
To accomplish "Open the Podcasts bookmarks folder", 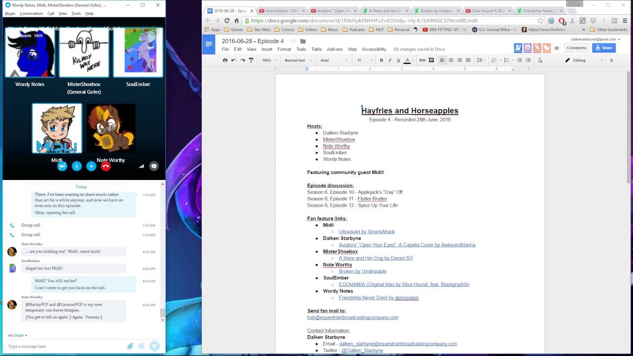I will pos(353,30).
